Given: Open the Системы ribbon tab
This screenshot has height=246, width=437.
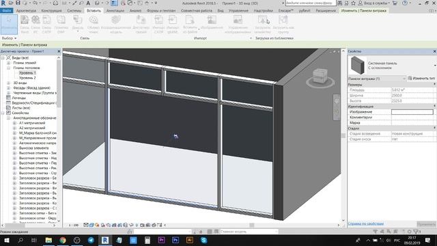Looking at the screenshot, I should [74, 11].
